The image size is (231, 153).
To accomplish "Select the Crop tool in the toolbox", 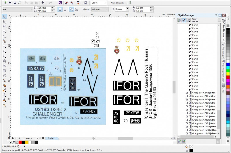I will click(x=4, y=26).
